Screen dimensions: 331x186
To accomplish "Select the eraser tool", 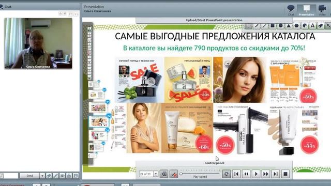I will pos(321,26).
